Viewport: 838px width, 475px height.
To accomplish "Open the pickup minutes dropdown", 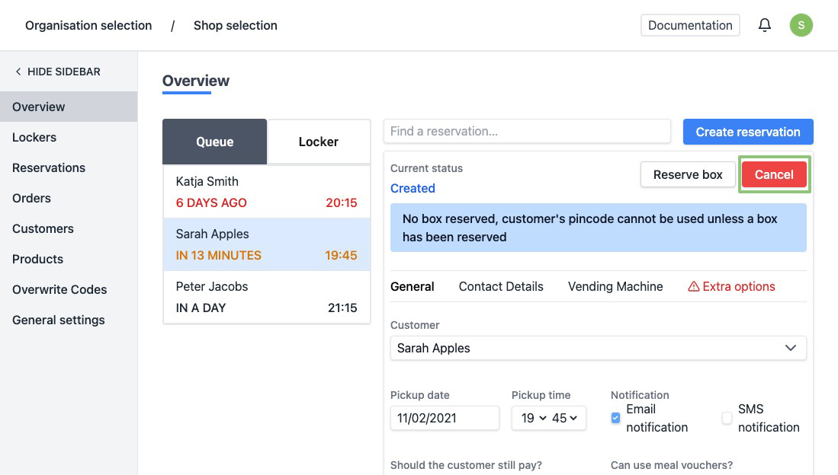I will click(565, 418).
